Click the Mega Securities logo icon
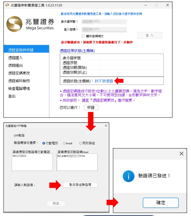This screenshot has width=191, height=216. click(x=15, y=24)
